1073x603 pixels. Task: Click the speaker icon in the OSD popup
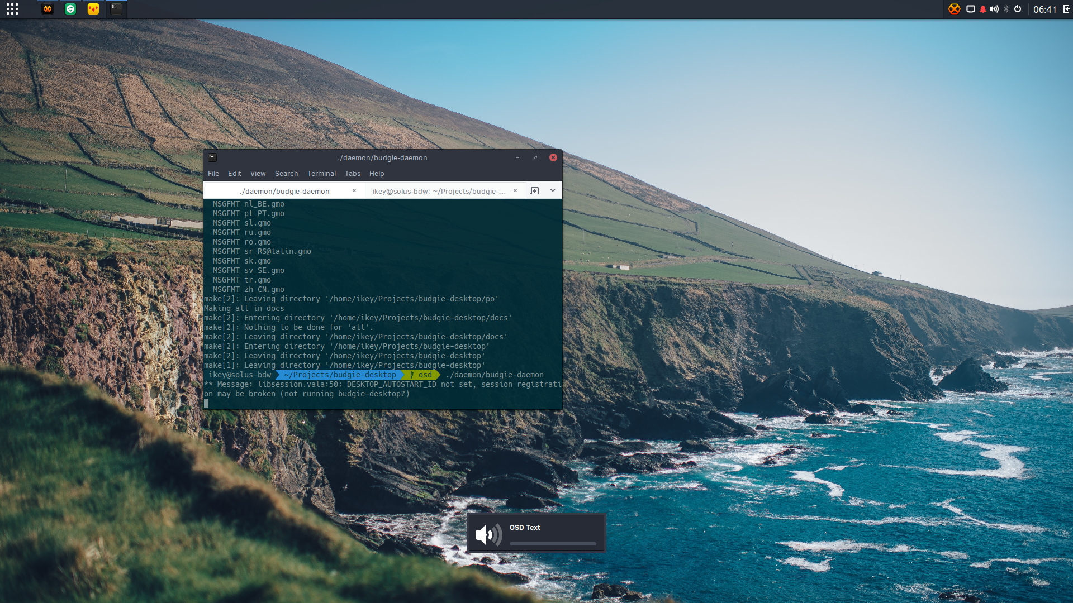pyautogui.click(x=488, y=535)
